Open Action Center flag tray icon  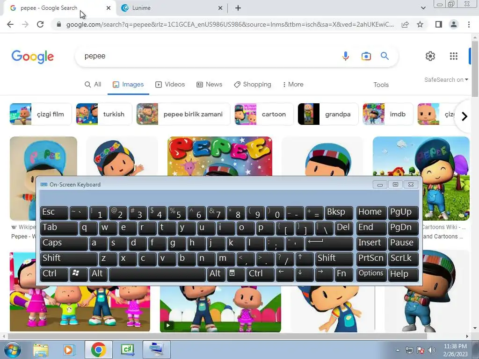click(x=421, y=350)
